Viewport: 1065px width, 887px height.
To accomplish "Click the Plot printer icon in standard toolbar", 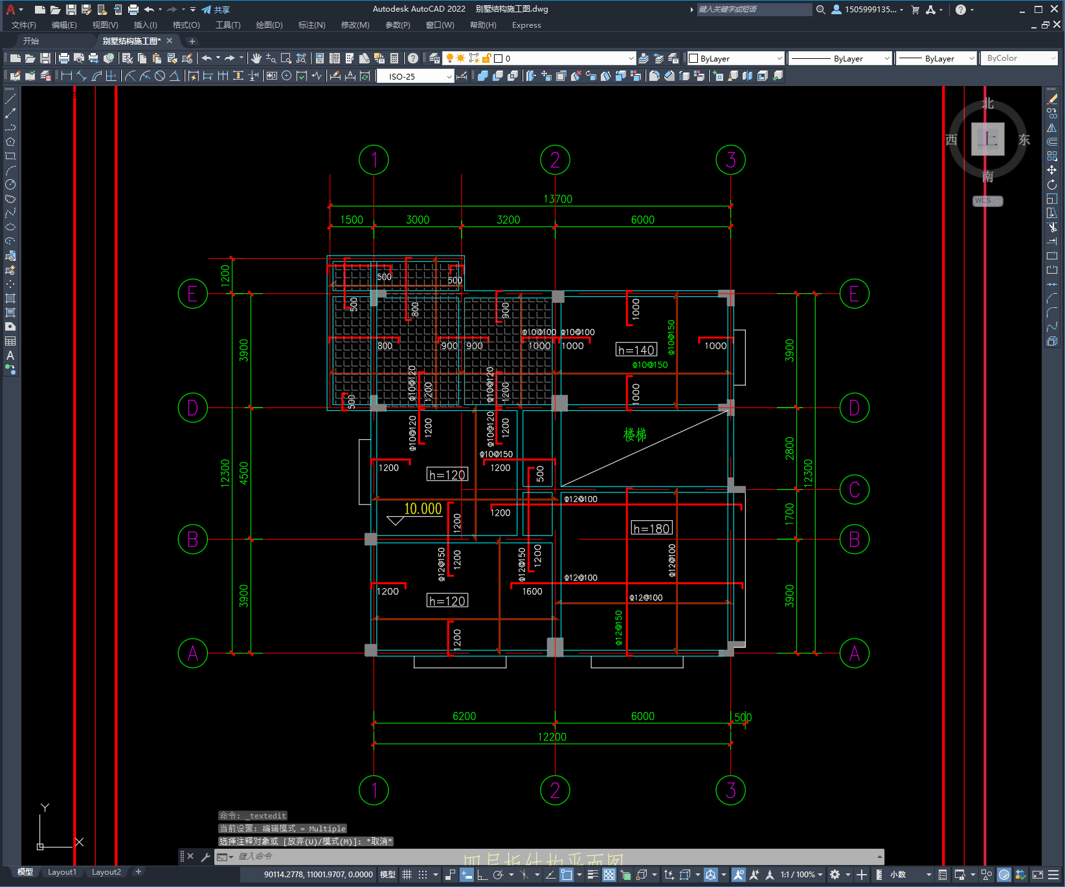I will coord(64,58).
